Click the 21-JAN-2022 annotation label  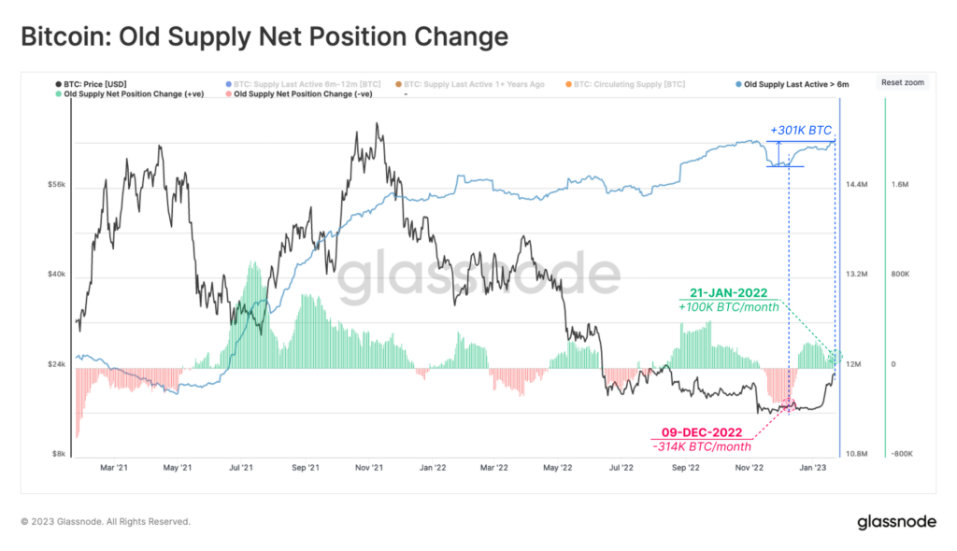pyautogui.click(x=728, y=294)
